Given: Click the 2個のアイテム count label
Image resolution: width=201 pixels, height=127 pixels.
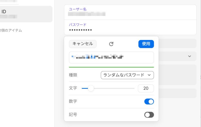Looking at the screenshot, I should tap(11, 31).
